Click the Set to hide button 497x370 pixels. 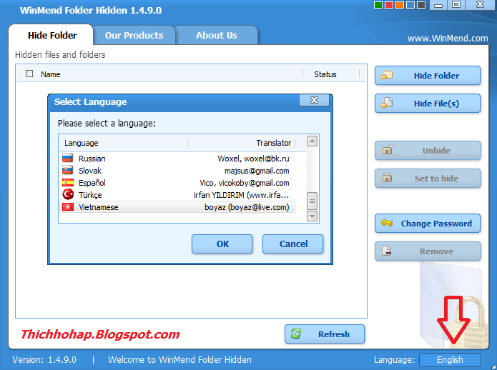(x=427, y=178)
